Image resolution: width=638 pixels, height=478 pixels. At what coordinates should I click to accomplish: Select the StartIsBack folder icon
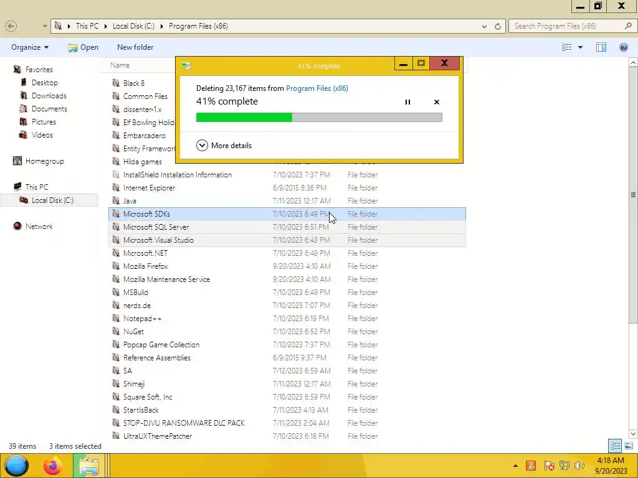pos(116,410)
